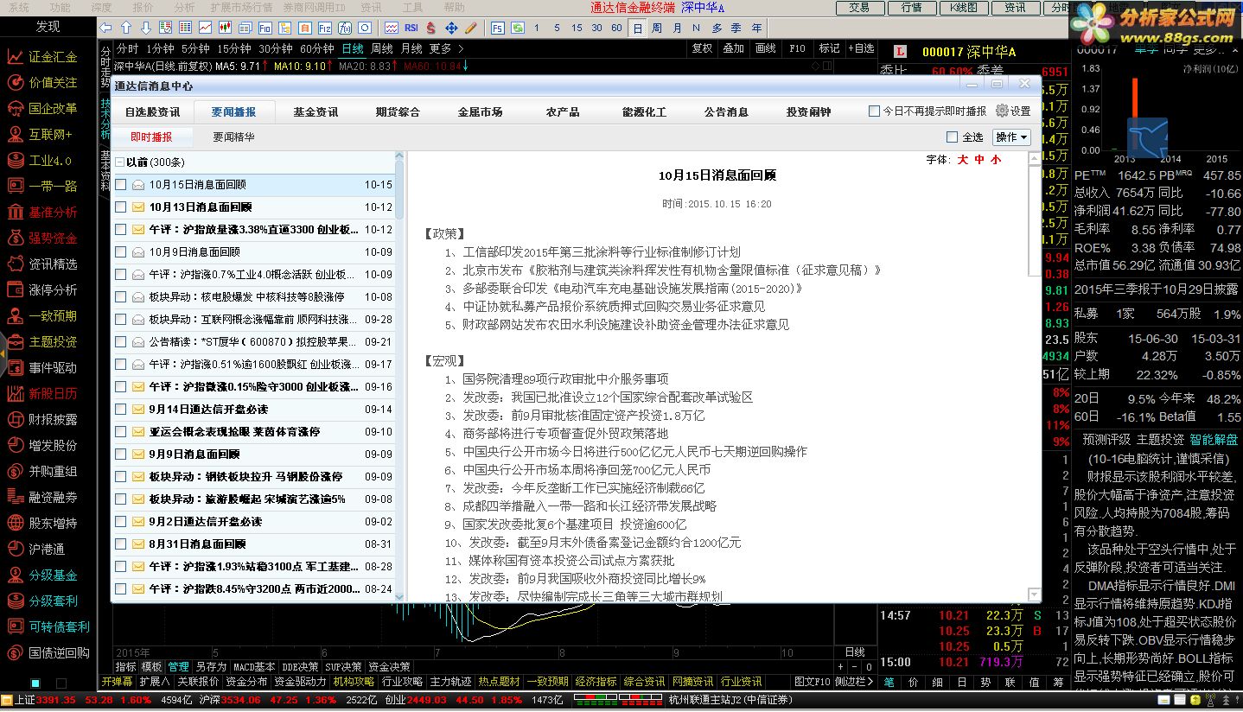Open the line trend chart toolbar icon
Image resolution: width=1243 pixels, height=712 pixels.
tap(205, 28)
